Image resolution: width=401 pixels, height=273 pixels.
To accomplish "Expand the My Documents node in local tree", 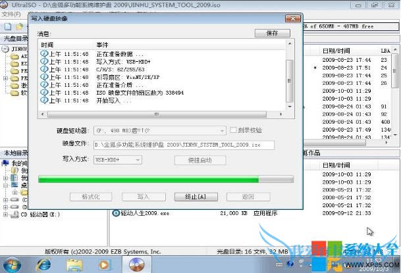I will (x=5, y=178).
